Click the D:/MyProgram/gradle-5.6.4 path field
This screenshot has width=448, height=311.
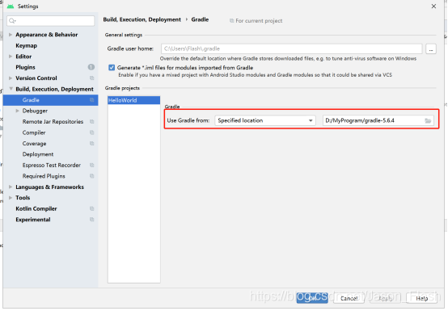coord(378,120)
